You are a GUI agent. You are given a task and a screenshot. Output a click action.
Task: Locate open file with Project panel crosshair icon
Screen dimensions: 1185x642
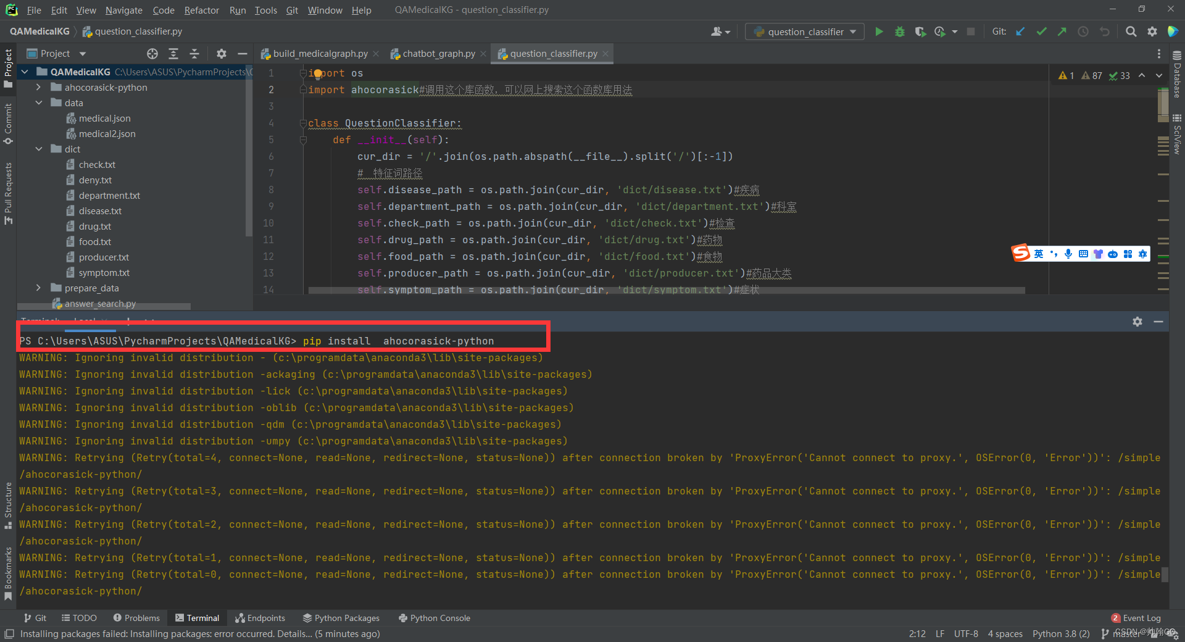152,54
